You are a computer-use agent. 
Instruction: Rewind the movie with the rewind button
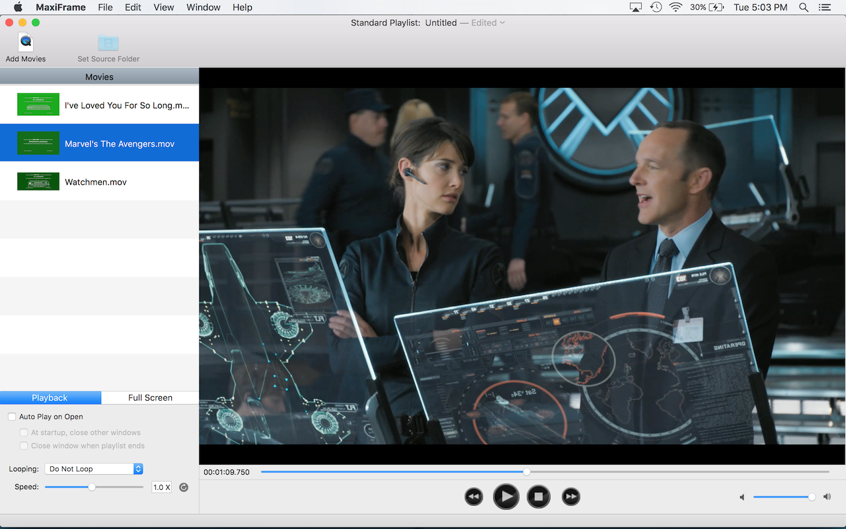click(474, 497)
